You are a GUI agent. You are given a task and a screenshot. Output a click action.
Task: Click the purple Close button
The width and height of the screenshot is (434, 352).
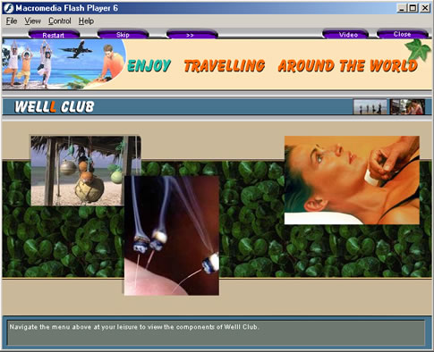tap(403, 34)
